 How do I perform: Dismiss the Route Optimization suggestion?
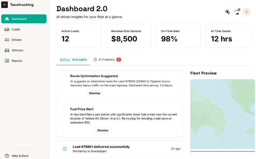point(94,93)
